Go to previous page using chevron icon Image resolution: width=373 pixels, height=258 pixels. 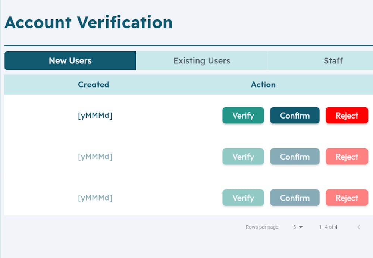[358, 227]
